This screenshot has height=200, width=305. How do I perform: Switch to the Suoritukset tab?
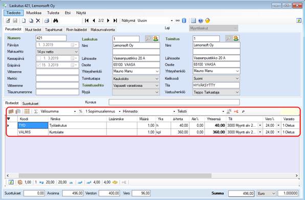click(30, 104)
